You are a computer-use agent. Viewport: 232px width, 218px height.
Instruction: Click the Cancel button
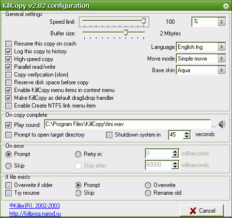pos(202,211)
